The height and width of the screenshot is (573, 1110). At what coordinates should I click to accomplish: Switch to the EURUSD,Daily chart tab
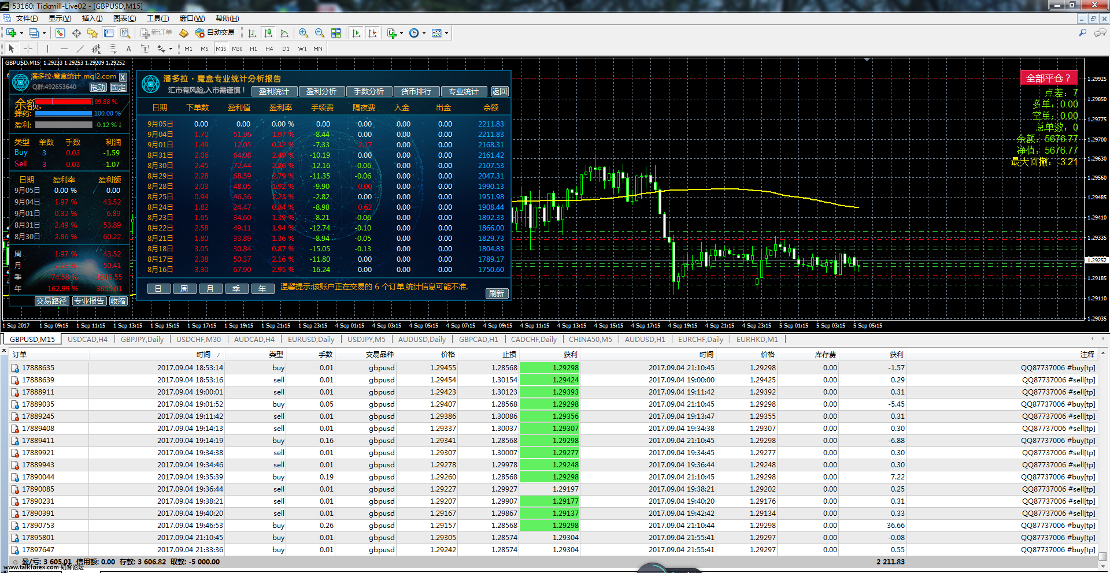pos(311,339)
